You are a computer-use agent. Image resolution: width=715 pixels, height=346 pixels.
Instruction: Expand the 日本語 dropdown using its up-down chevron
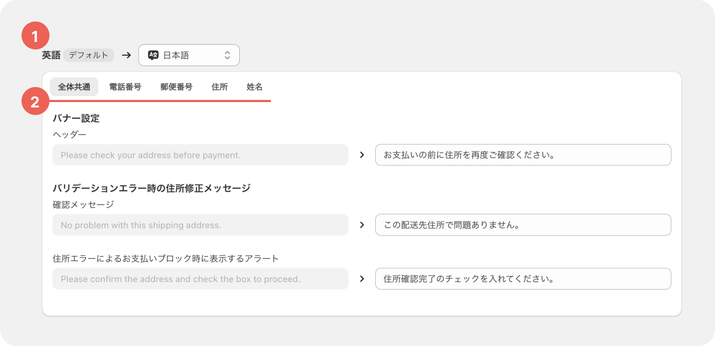[227, 55]
